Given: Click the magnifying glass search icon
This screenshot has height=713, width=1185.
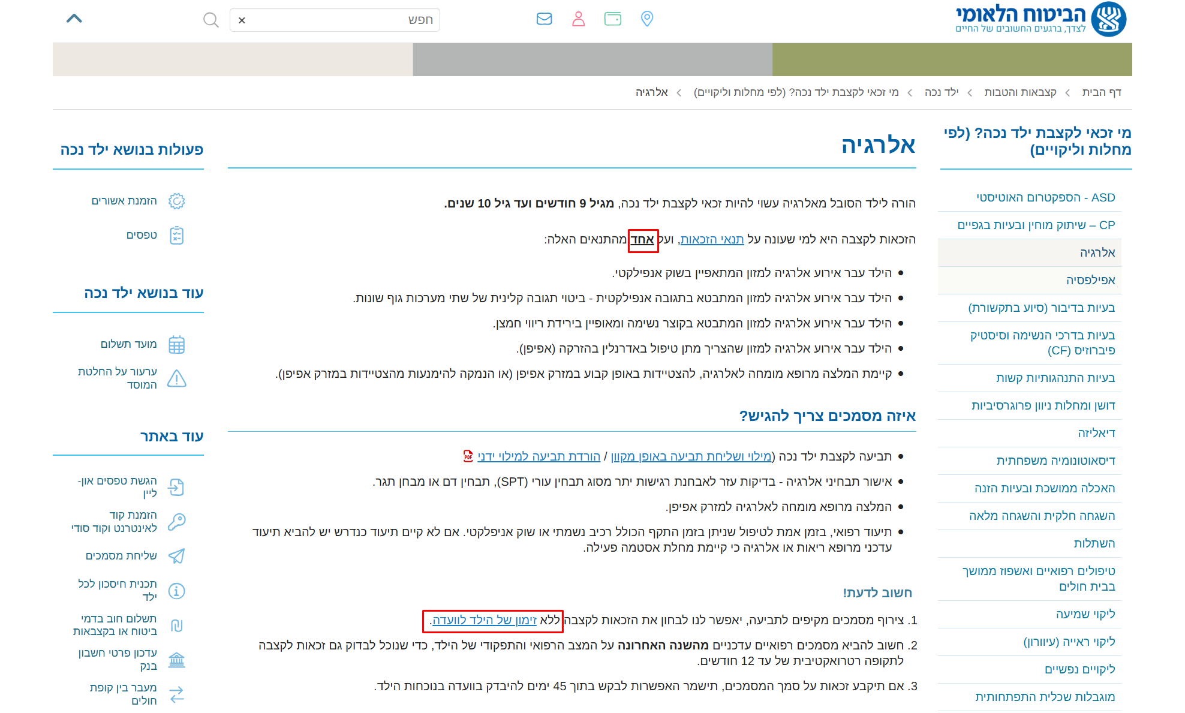Looking at the screenshot, I should 210,20.
